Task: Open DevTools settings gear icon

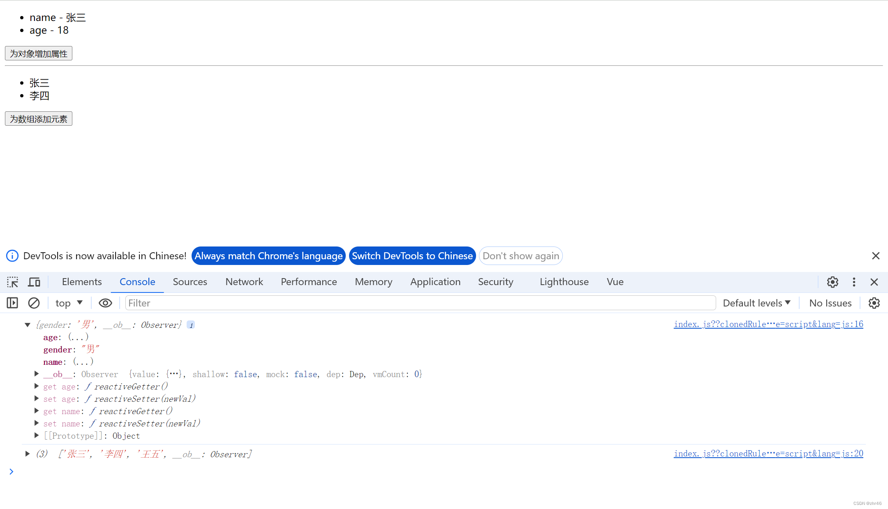Action: click(x=832, y=282)
